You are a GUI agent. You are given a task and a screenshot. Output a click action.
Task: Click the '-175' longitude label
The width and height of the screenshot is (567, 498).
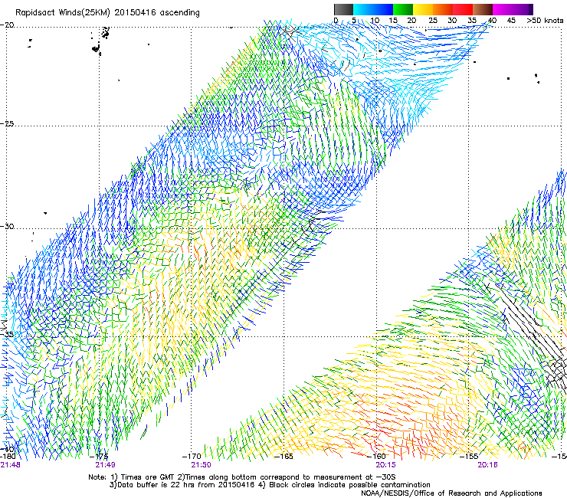click(99, 457)
